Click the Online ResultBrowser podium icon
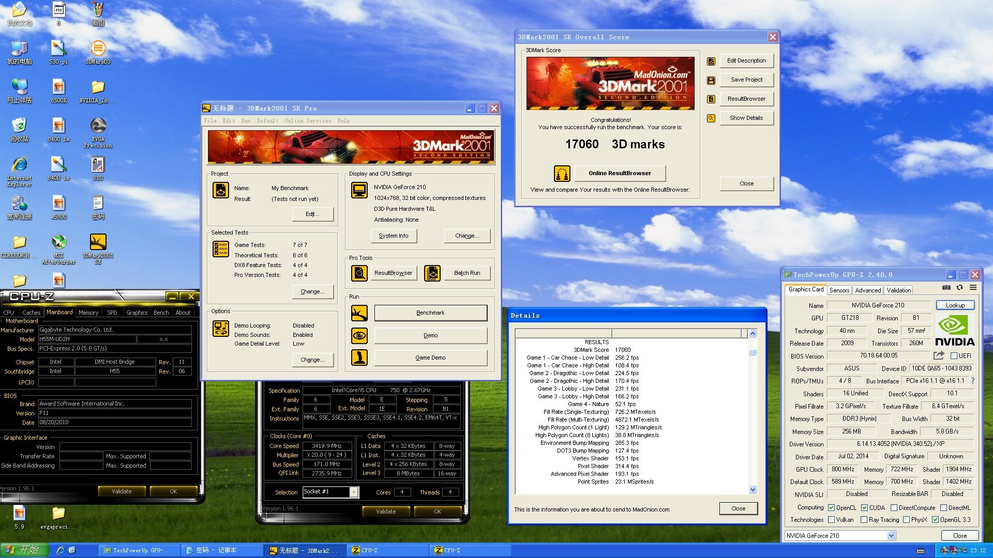993x558 pixels. click(x=562, y=174)
